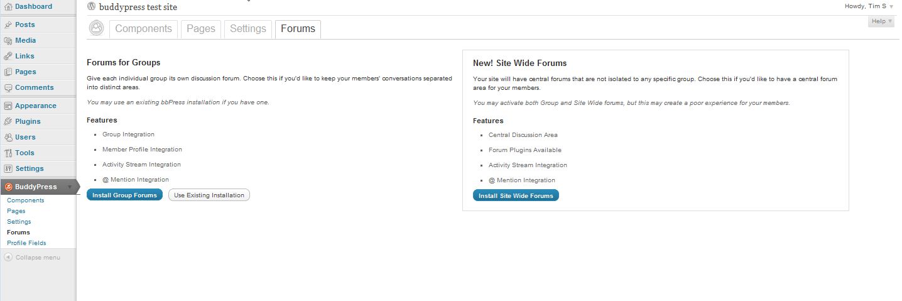
Task: Click the Dashboard home icon
Action: (8, 6)
